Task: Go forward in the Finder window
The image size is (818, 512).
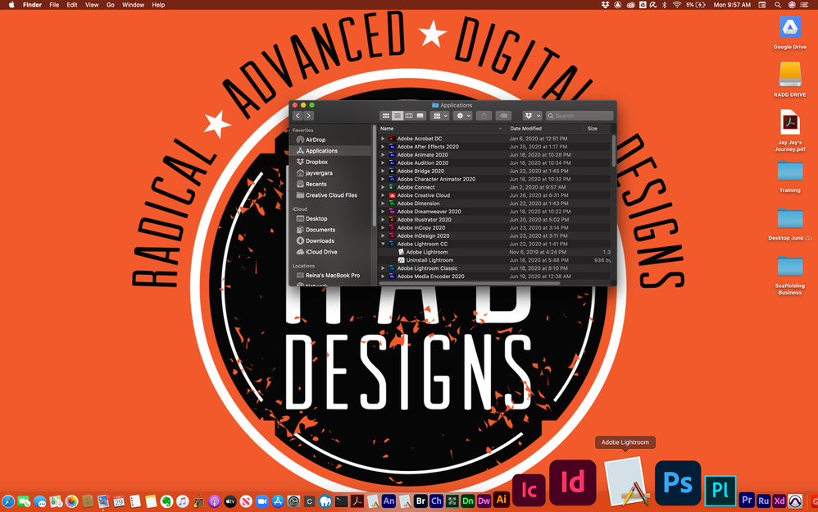Action: coord(309,116)
